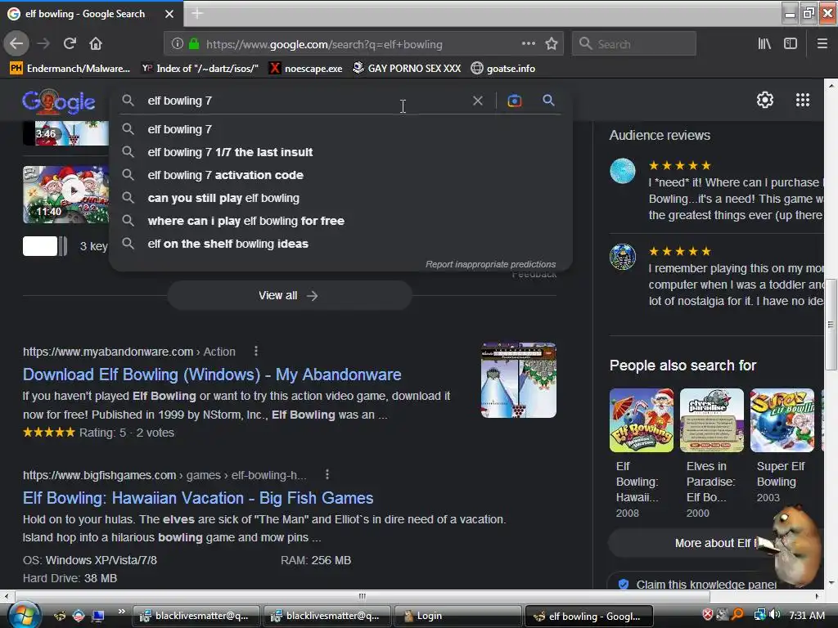Click the scroll down arrow of vertical scrollbar

pos(831,583)
